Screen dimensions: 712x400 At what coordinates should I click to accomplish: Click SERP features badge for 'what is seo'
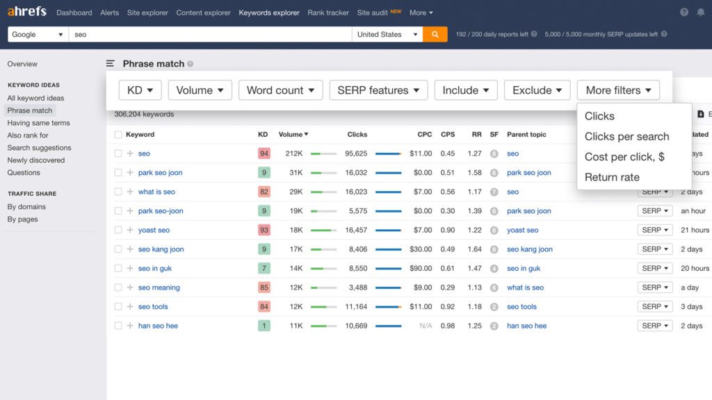point(494,192)
